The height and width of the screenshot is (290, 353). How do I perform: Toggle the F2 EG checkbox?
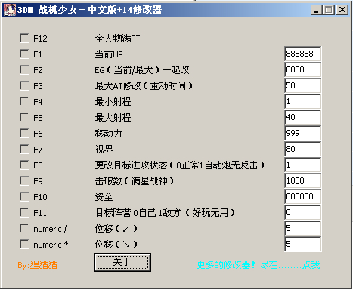pyautogui.click(x=24, y=70)
